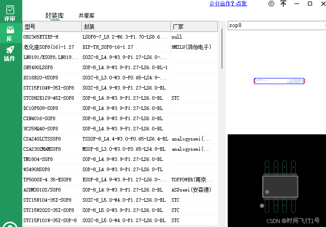
Task: Select the STC15W202S-35I-SOP8 row
Action: pos(120,210)
